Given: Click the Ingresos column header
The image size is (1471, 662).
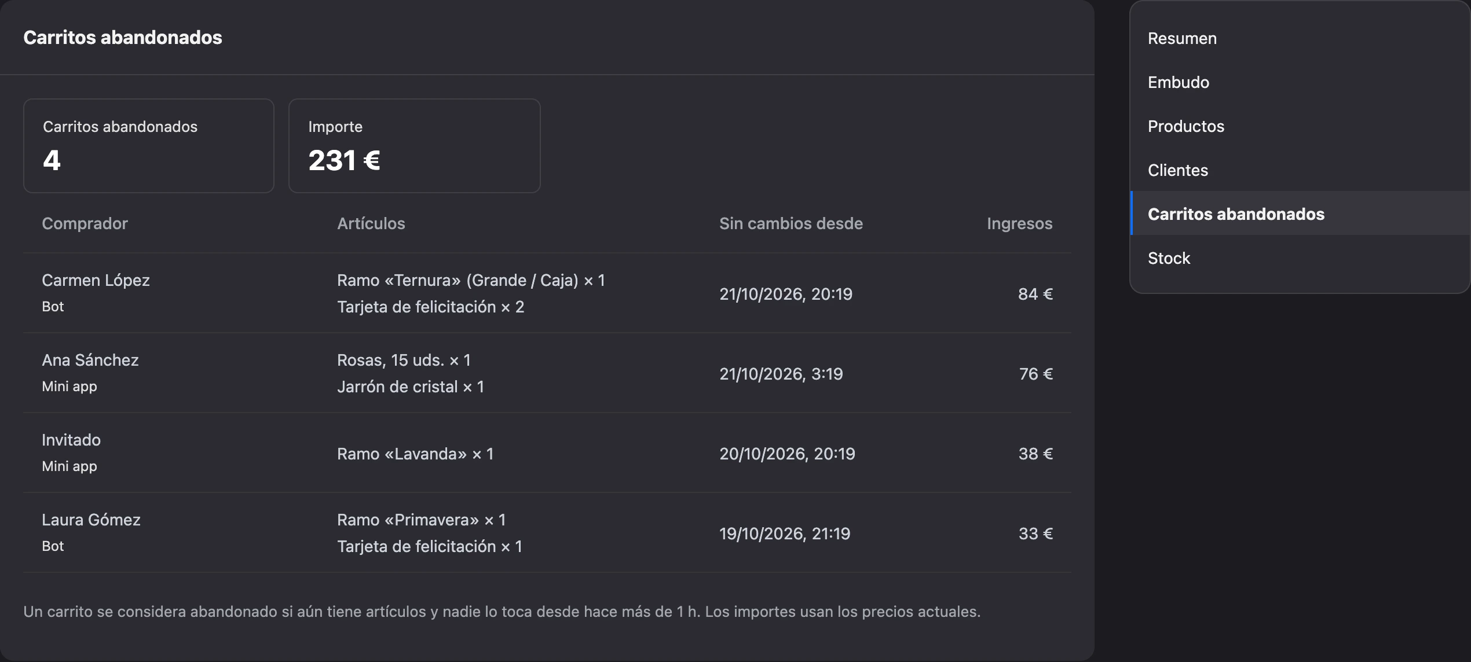Looking at the screenshot, I should 1020,223.
